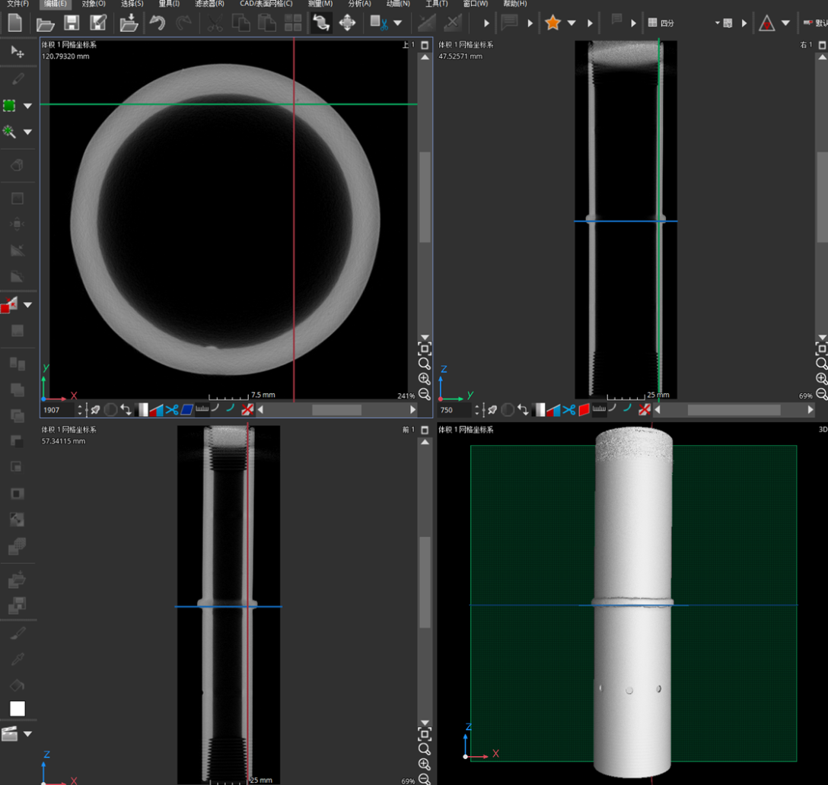Viewport: 828px width, 785px height.
Task: Click the fit-to-window icon in top-left view
Action: [425, 349]
